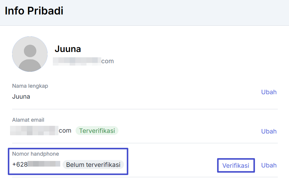Viewport: 289px width, 184px height.
Task: Select the phone number starting with +628
Action: coord(36,164)
